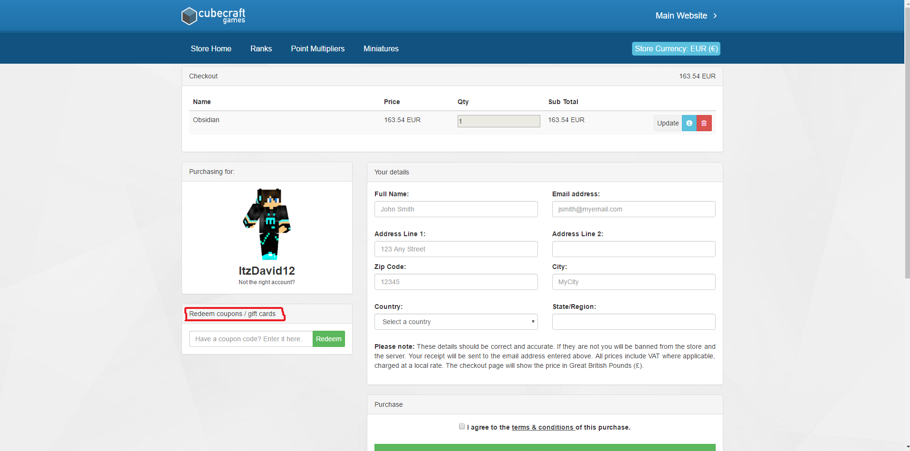Open Point Multipliers page

317,48
